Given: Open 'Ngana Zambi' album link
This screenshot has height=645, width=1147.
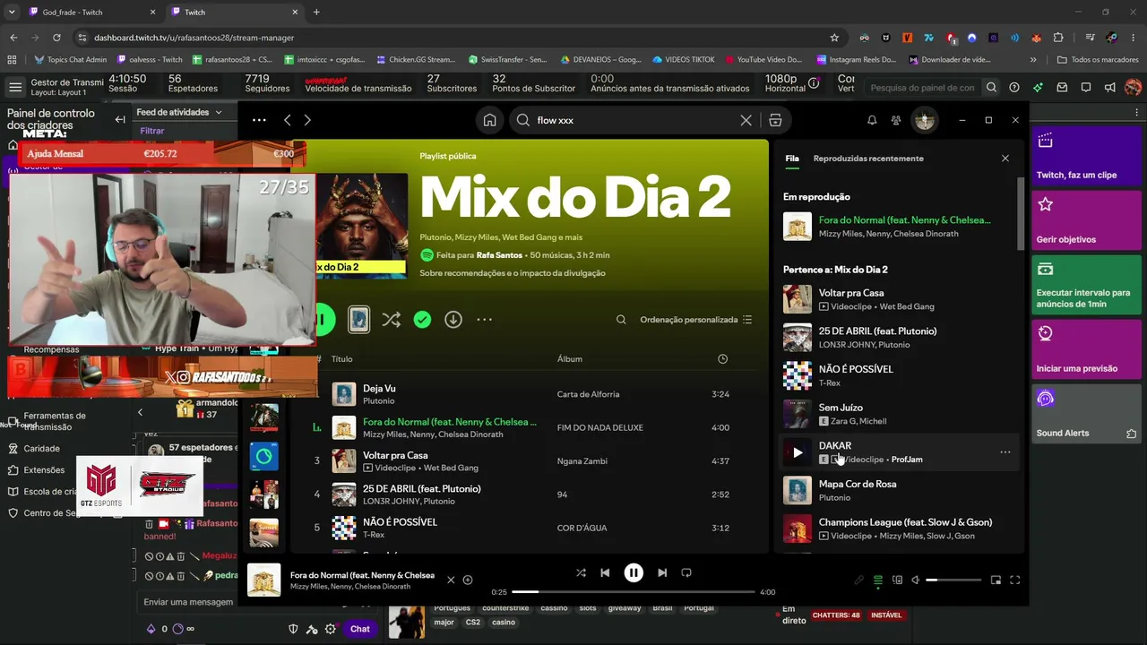Looking at the screenshot, I should click(582, 461).
